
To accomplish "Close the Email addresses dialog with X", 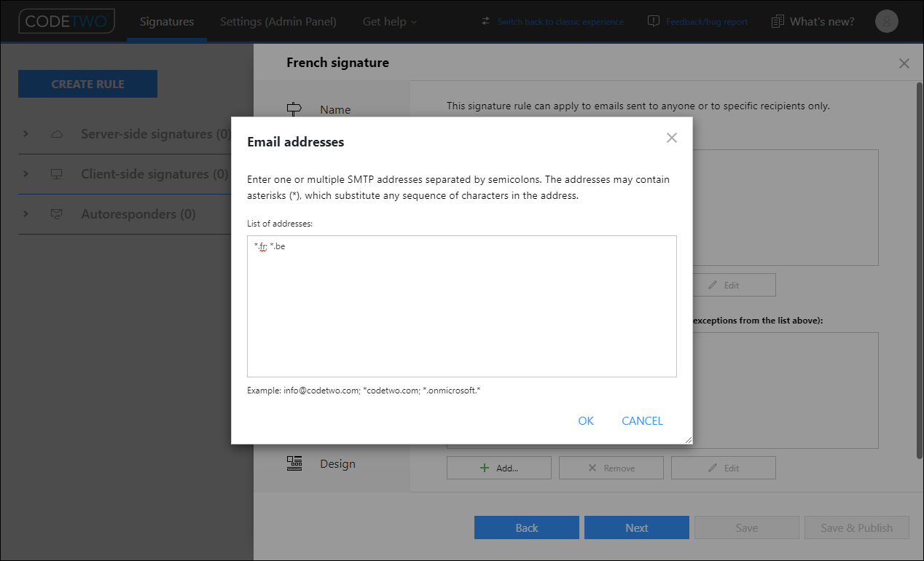I will (x=672, y=138).
